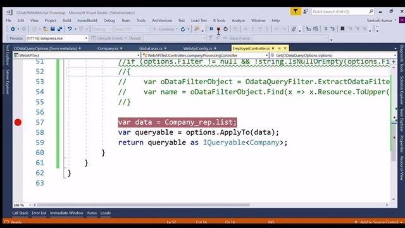Click the Open File folder icon
The width and height of the screenshot is (405, 228).
click(x=45, y=29)
